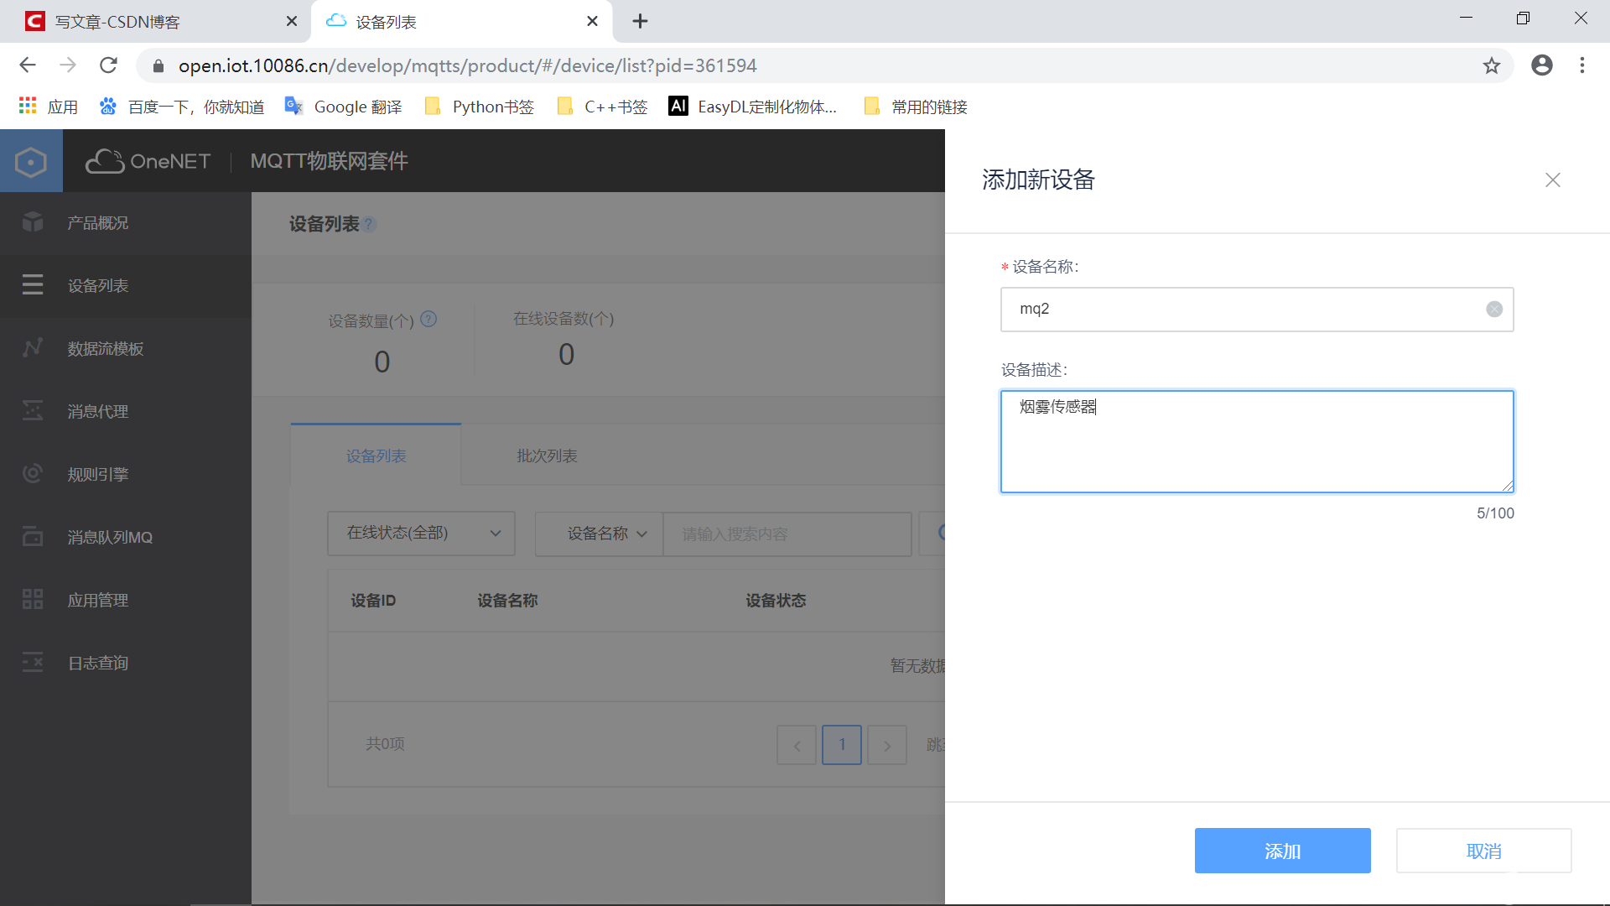Open 应用管理 in the sidebar
The width and height of the screenshot is (1610, 906).
pyautogui.click(x=97, y=601)
